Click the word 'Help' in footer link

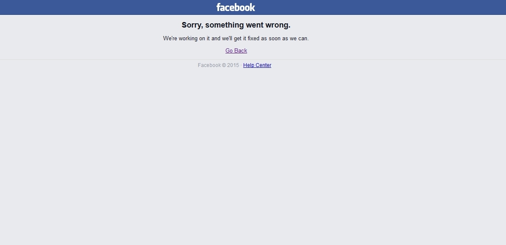pos(249,65)
